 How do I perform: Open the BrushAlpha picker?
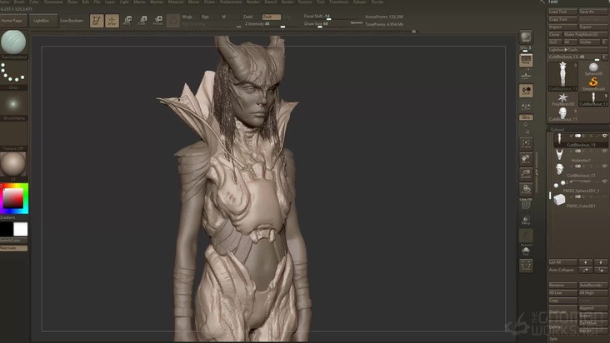point(13,106)
